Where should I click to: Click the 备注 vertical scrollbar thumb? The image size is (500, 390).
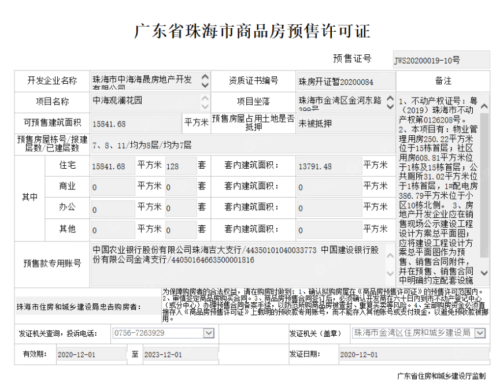pyautogui.click(x=484, y=185)
